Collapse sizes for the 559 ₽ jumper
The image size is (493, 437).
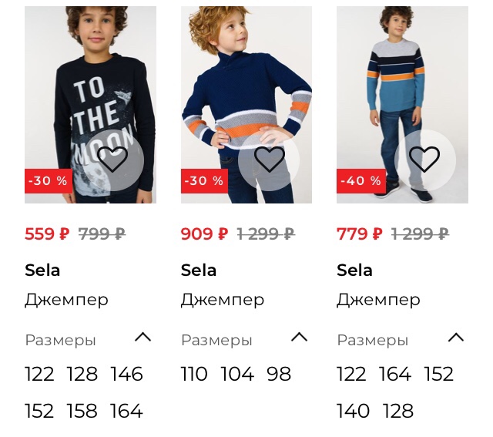click(143, 338)
